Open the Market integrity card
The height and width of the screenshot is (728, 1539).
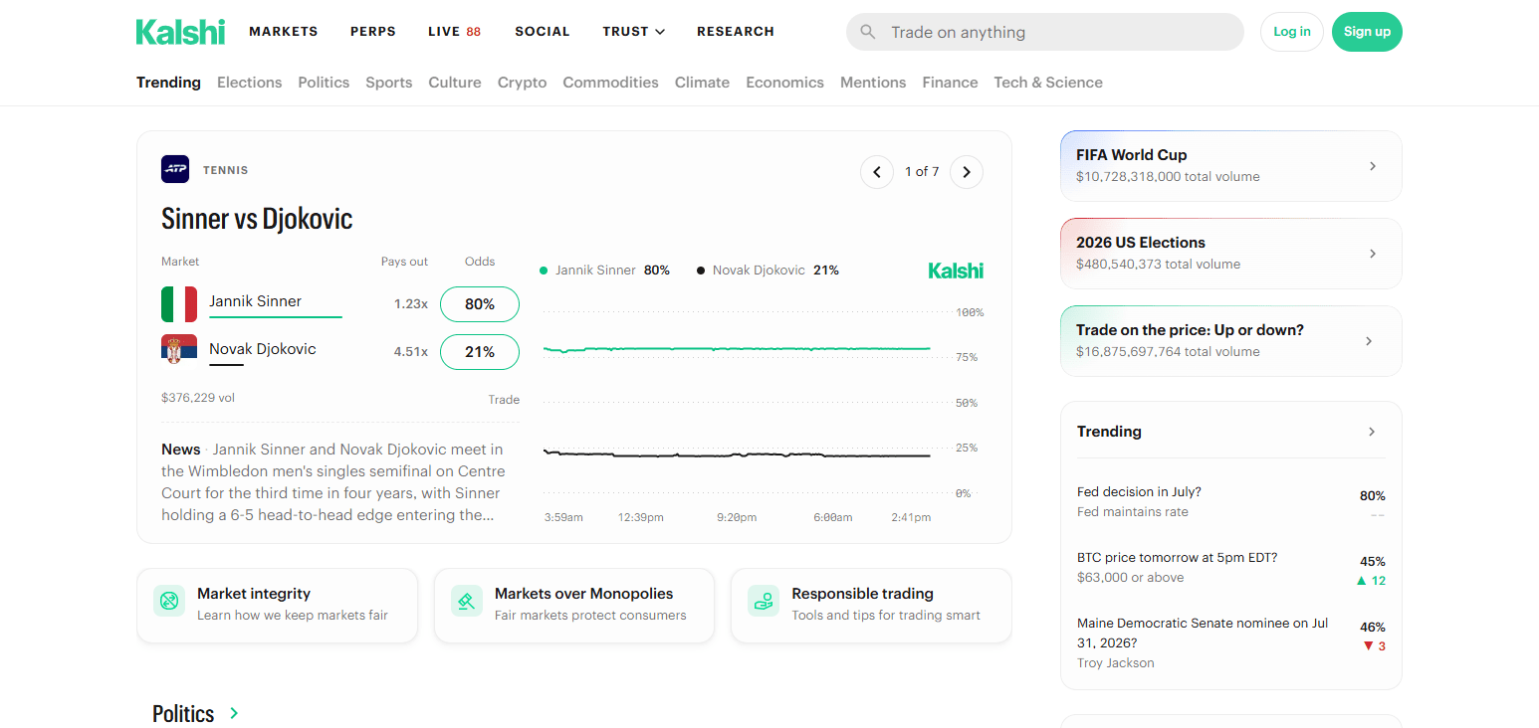tap(277, 606)
